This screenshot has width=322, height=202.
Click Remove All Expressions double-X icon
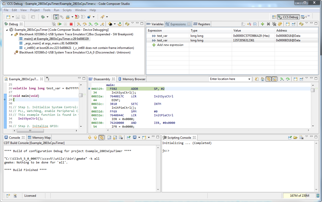click(x=274, y=24)
